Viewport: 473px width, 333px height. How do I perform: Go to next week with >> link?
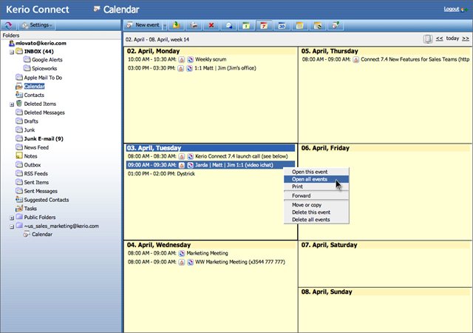[x=466, y=38]
